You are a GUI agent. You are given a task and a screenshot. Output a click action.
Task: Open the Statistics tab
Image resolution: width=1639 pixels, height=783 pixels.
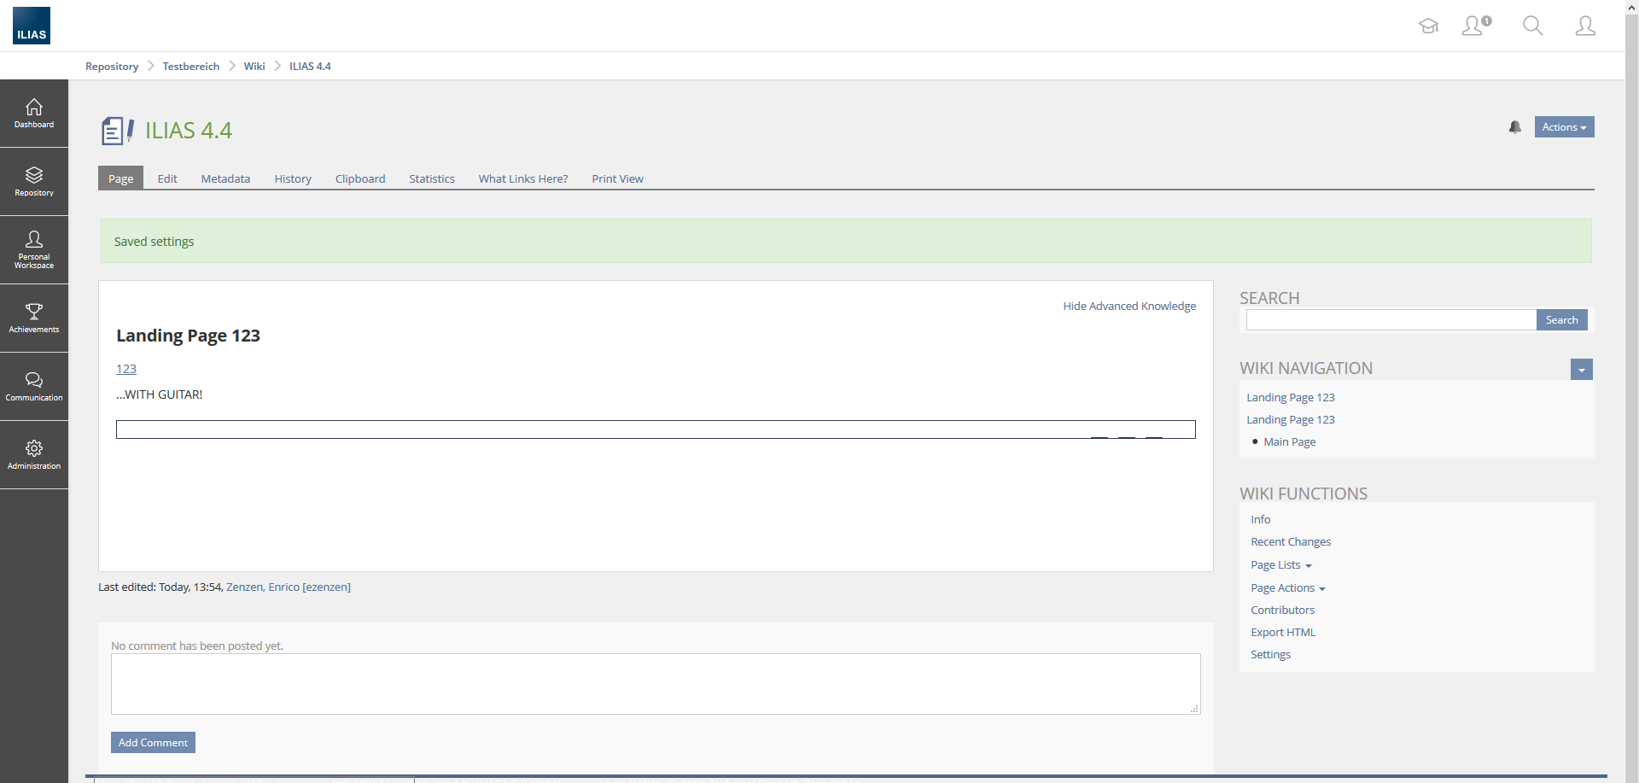point(432,178)
